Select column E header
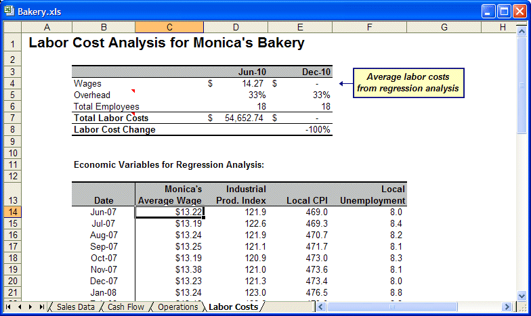 300,27
